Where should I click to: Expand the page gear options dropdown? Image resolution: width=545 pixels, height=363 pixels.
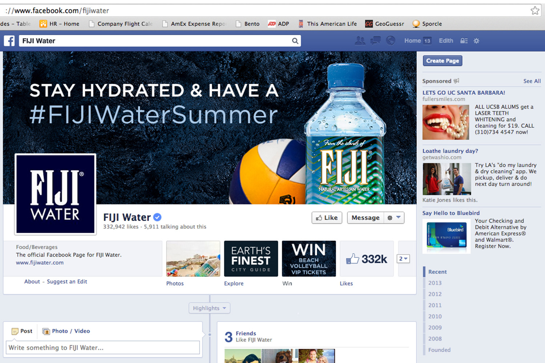pyautogui.click(x=394, y=218)
